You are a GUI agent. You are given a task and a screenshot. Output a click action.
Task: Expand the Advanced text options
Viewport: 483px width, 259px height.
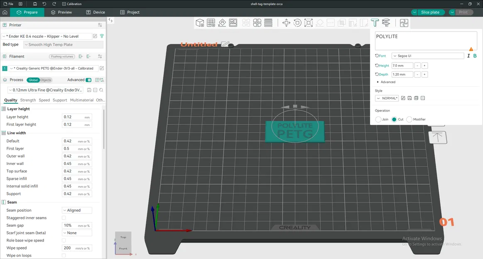click(386, 82)
